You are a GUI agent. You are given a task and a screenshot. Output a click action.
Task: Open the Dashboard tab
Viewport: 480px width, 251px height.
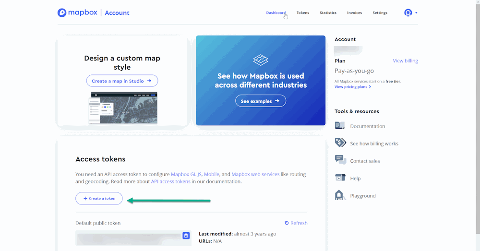pos(276,12)
